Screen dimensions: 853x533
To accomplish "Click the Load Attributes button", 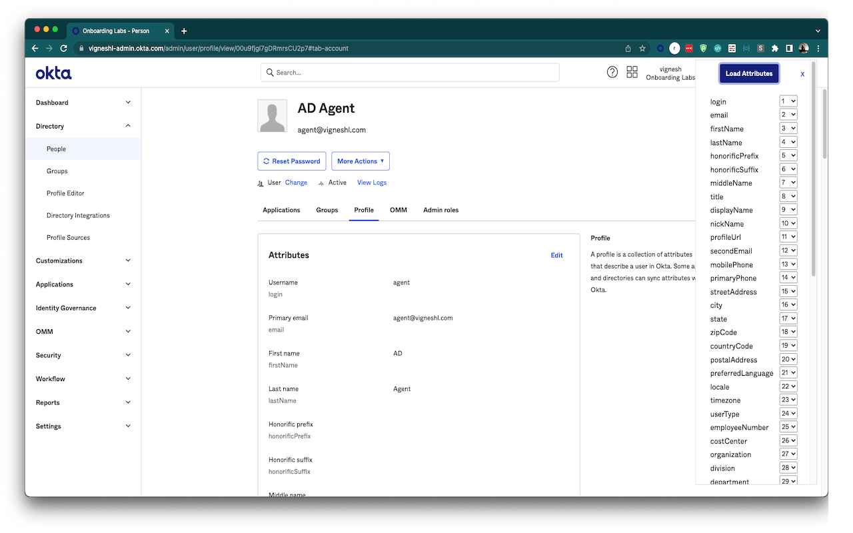I will [749, 74].
